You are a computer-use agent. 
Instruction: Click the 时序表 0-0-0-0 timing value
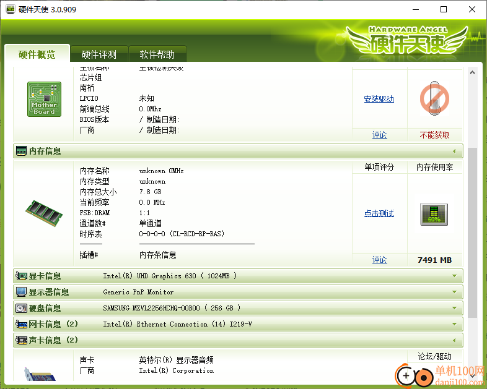click(x=182, y=234)
